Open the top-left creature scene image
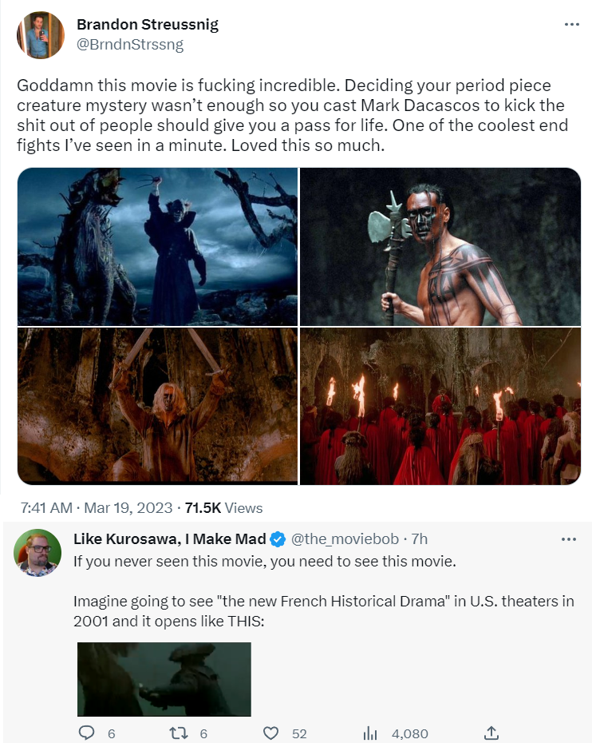This screenshot has width=592, height=747. [x=157, y=246]
